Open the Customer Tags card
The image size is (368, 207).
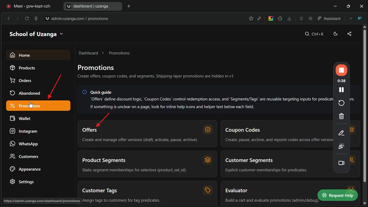(147, 193)
